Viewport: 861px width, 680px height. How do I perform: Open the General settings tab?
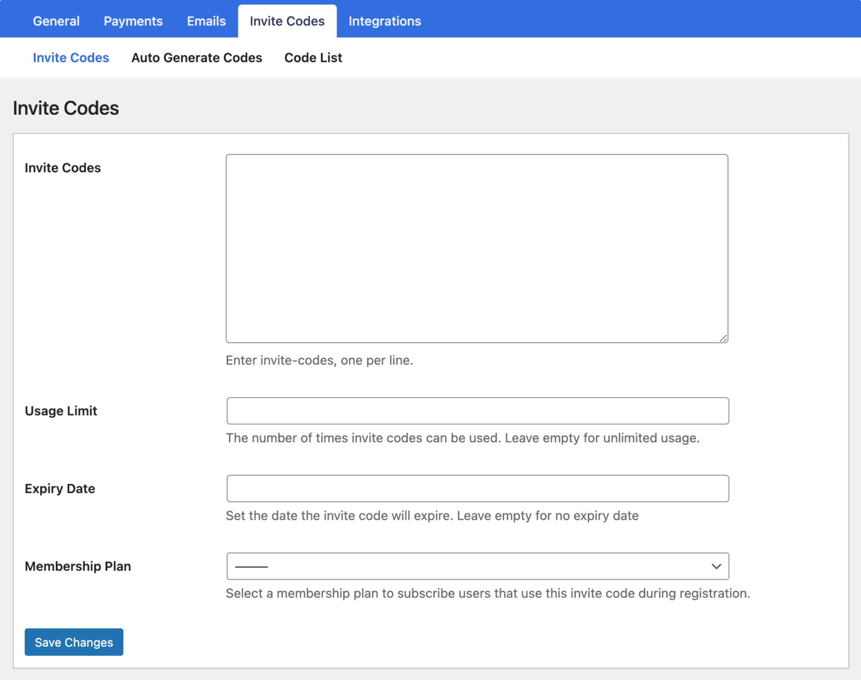pos(56,21)
